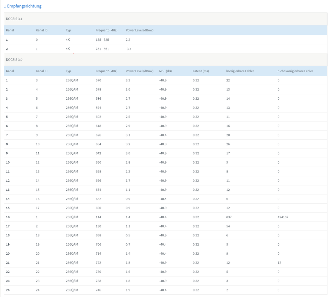Click the 751 - 861 frequency cell
The width and height of the screenshot is (331, 297).
pos(102,49)
